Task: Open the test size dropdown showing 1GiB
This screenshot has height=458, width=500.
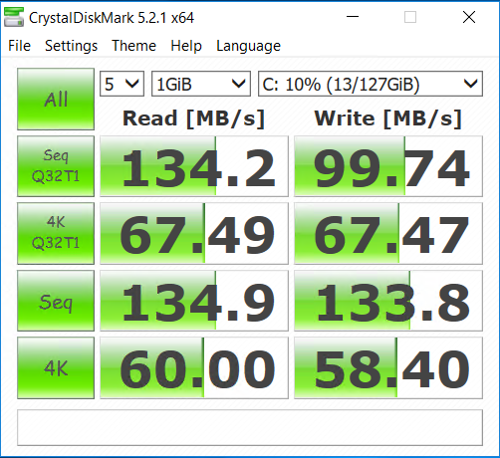Action: (201, 84)
